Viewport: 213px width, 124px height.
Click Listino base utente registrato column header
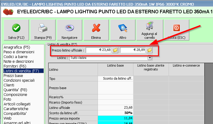tap(151, 70)
